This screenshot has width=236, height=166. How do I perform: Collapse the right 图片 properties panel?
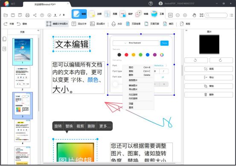pos(186,31)
